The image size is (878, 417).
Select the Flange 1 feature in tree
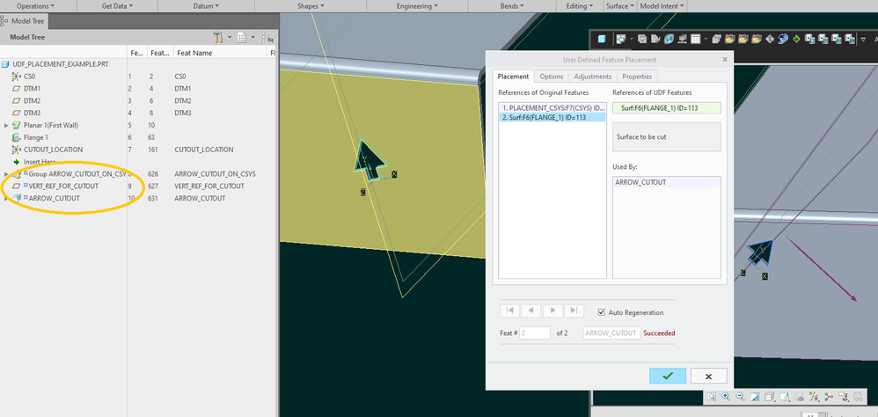(35, 137)
